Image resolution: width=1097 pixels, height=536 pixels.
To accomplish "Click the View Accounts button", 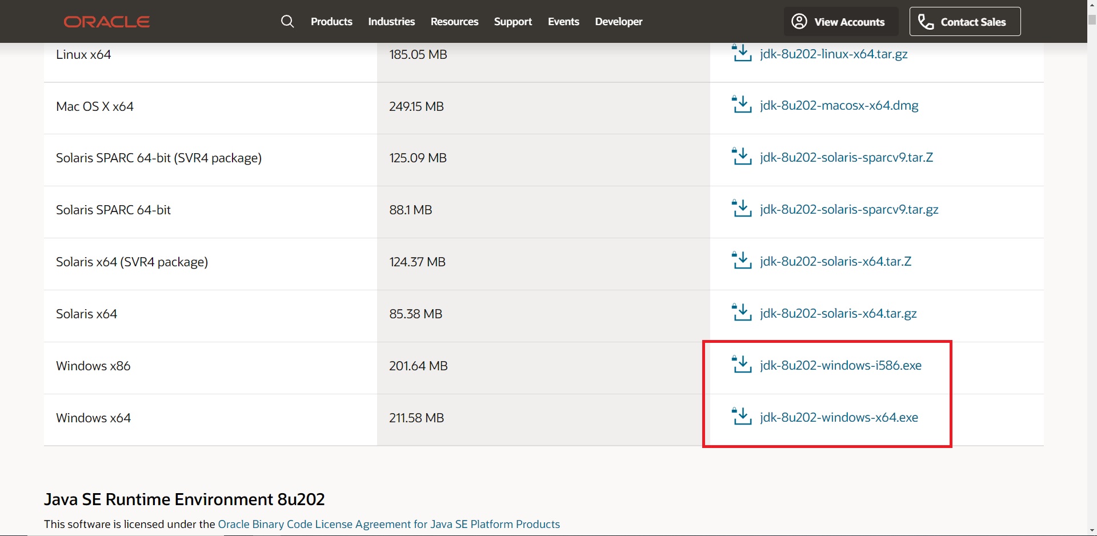I will pyautogui.click(x=841, y=22).
